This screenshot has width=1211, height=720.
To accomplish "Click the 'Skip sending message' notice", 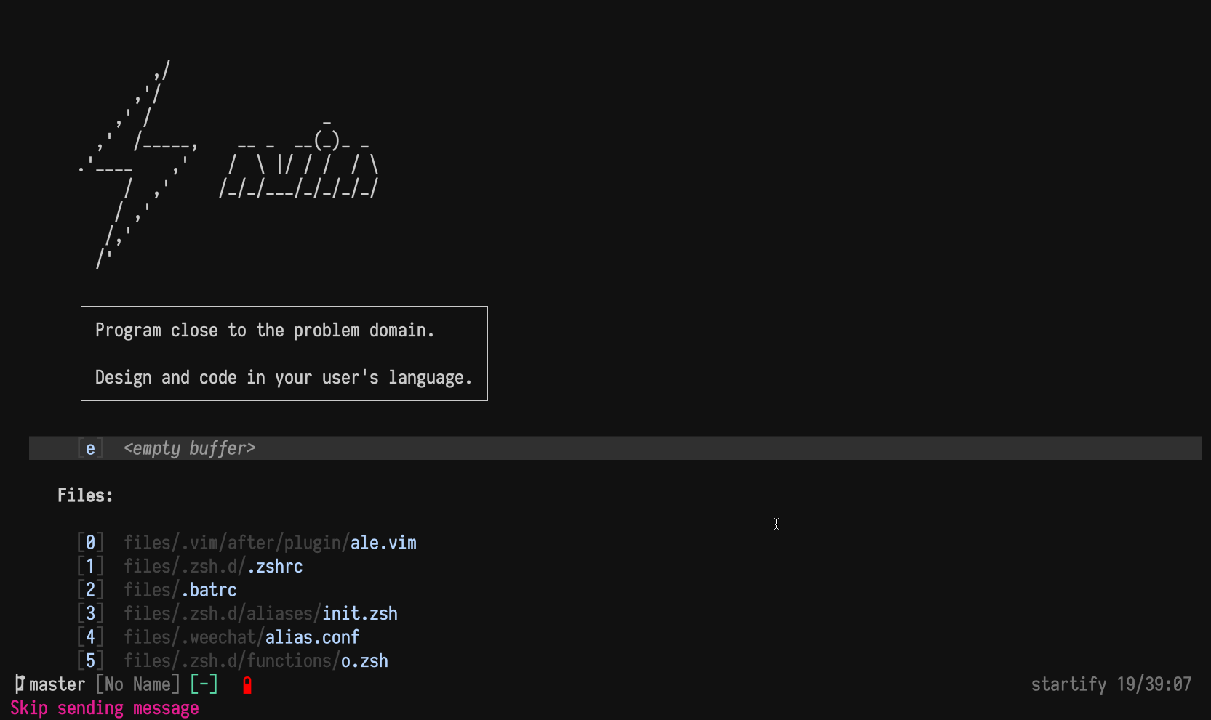I will tap(105, 708).
